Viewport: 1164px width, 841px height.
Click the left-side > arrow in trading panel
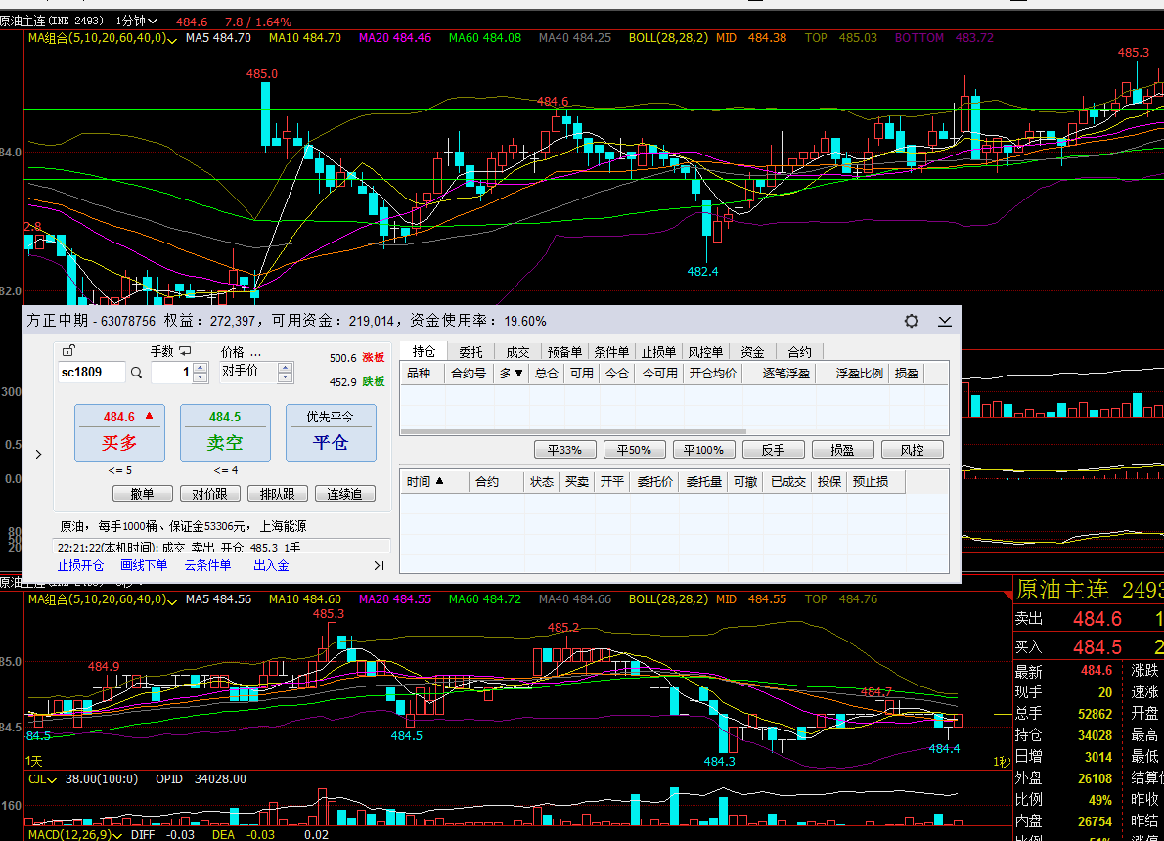[x=38, y=454]
